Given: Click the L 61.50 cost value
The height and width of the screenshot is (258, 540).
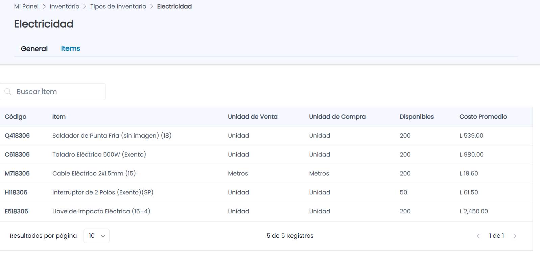Looking at the screenshot, I should (469, 192).
